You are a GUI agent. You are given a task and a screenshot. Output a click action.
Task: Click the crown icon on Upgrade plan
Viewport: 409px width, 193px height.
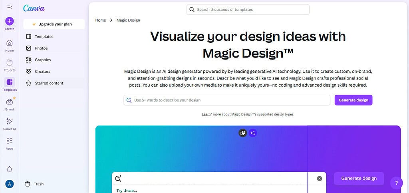click(34, 24)
